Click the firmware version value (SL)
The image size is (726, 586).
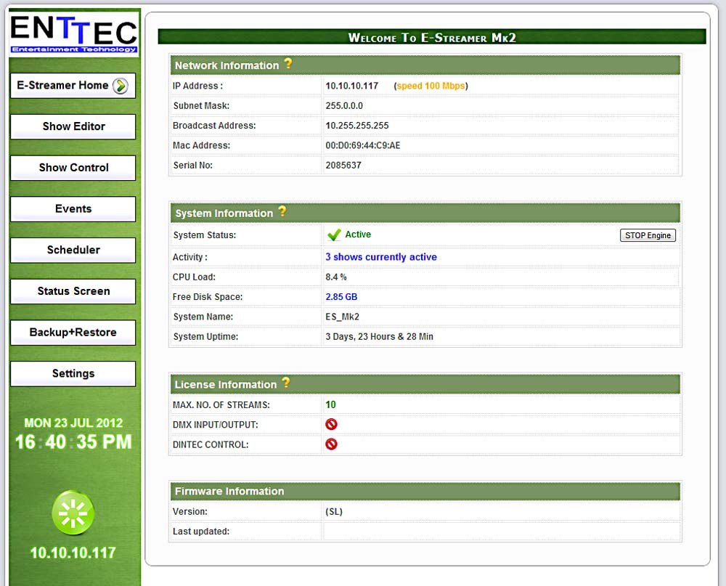pos(334,512)
